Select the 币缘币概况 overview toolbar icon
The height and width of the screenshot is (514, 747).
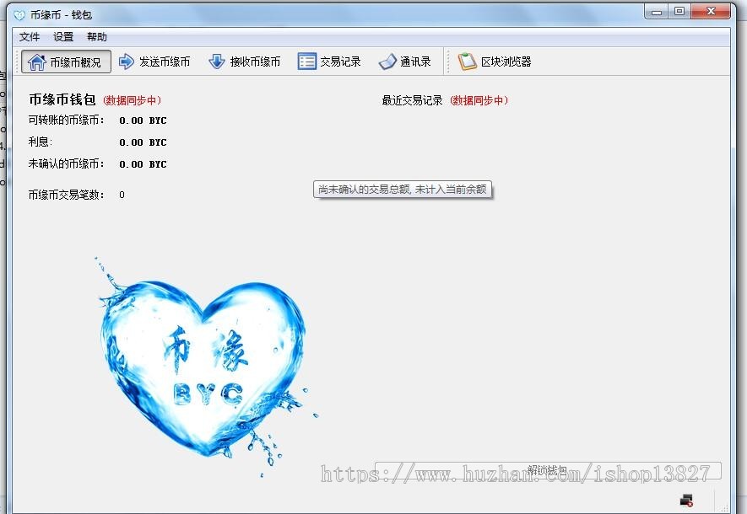64,61
